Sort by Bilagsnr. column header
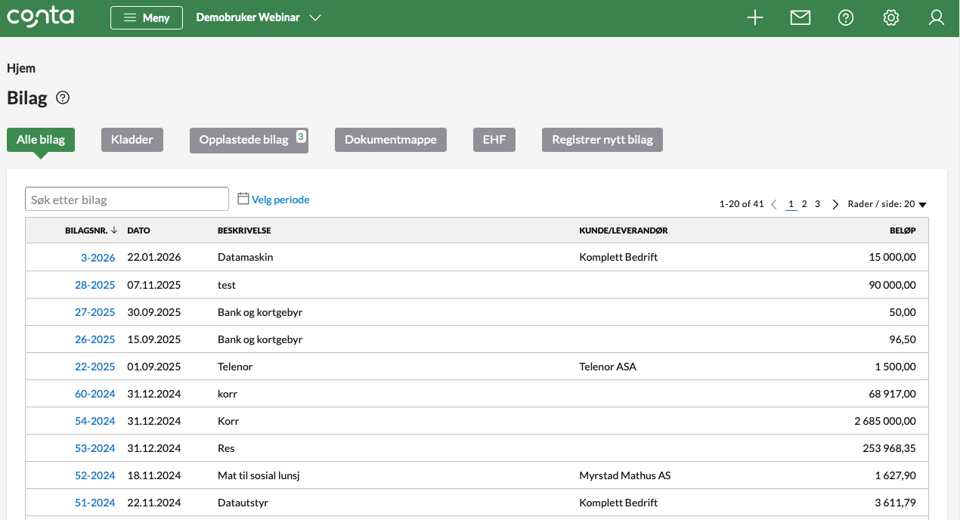Image resolution: width=960 pixels, height=520 pixels. [x=91, y=231]
